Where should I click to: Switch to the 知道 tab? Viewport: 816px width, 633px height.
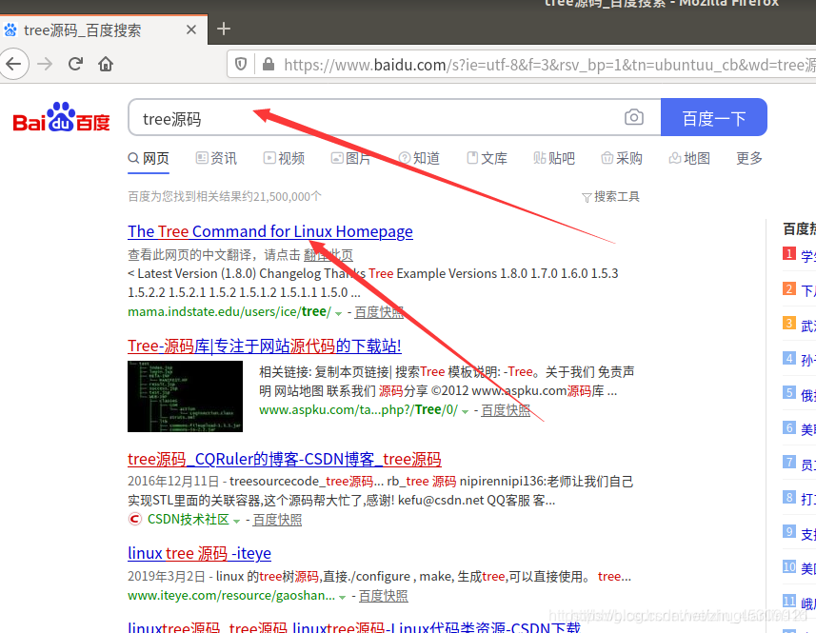point(419,158)
